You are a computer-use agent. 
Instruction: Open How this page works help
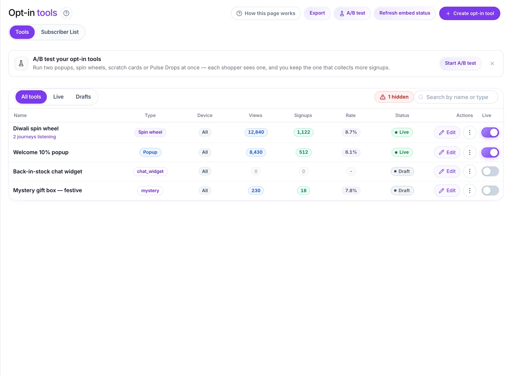coord(266,13)
